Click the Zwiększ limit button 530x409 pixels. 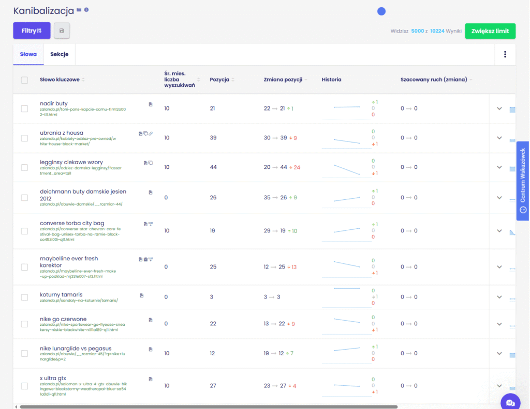pos(490,31)
